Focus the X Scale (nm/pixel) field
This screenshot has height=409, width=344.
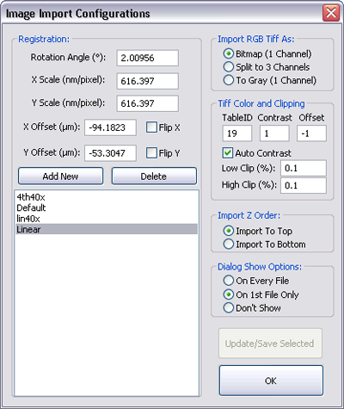pyautogui.click(x=147, y=81)
